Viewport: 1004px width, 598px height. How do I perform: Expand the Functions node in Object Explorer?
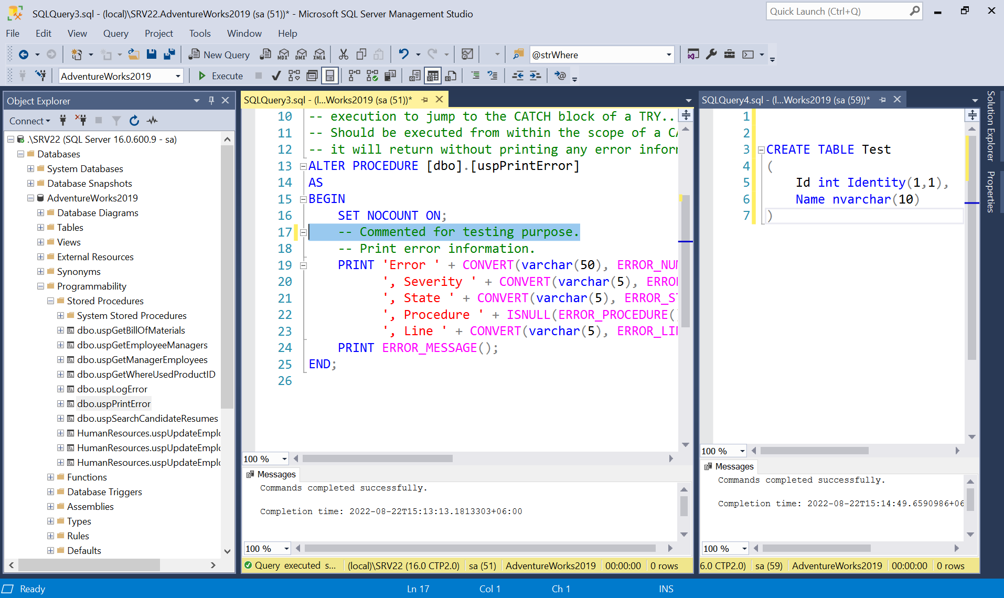(x=51, y=477)
